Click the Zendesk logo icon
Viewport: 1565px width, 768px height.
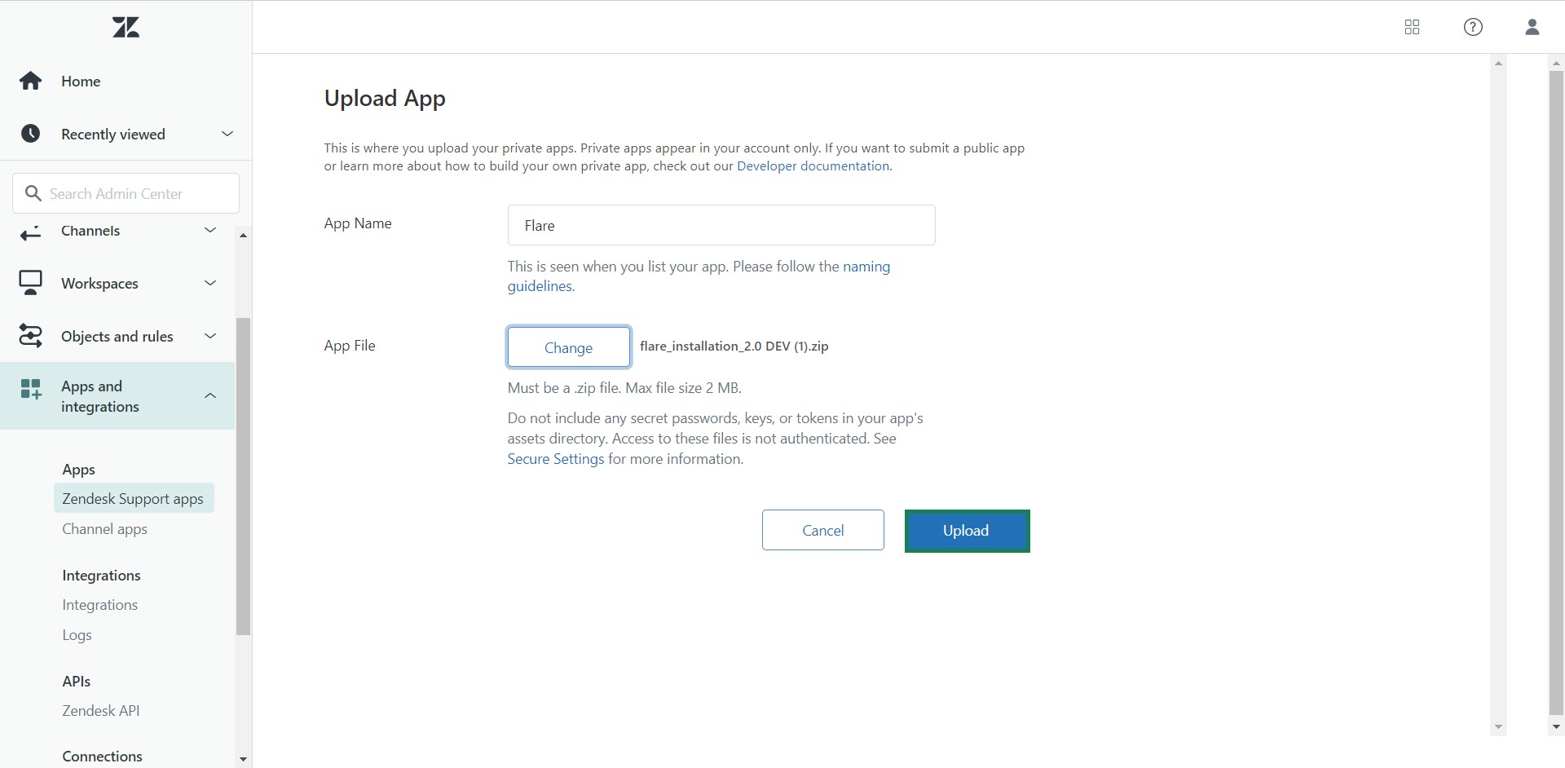126,28
